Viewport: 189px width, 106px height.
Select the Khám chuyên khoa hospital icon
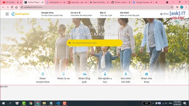(43, 74)
